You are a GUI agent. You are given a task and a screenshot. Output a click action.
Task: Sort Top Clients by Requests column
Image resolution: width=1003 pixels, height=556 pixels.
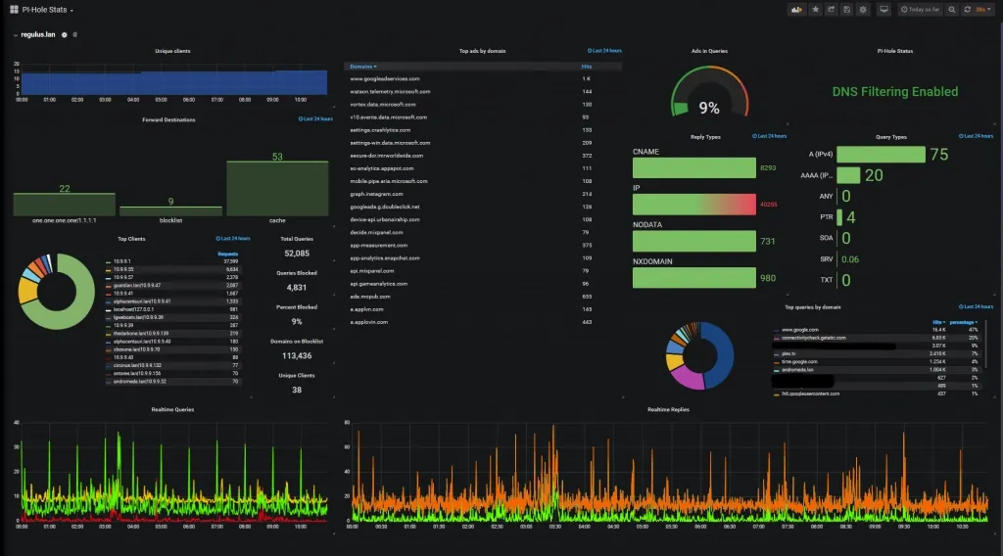(227, 254)
